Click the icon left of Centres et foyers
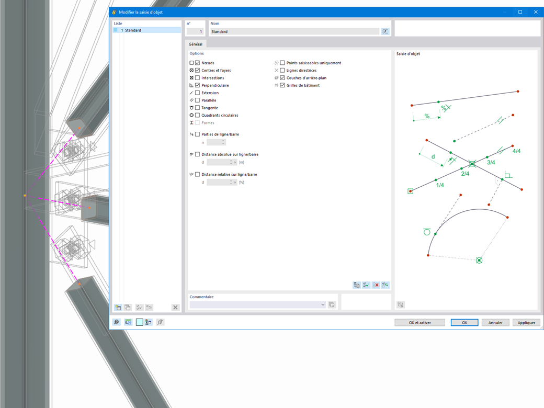Viewport: 544px width, 408px height. pyautogui.click(x=191, y=71)
